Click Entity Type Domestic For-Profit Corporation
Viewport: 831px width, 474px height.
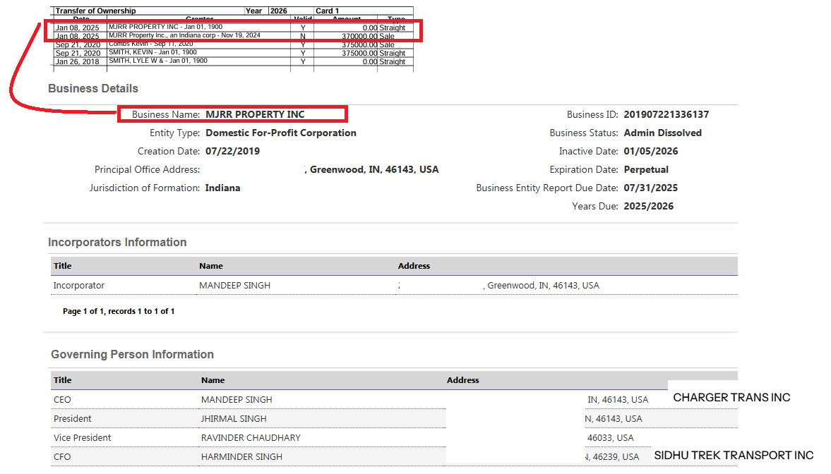(281, 133)
